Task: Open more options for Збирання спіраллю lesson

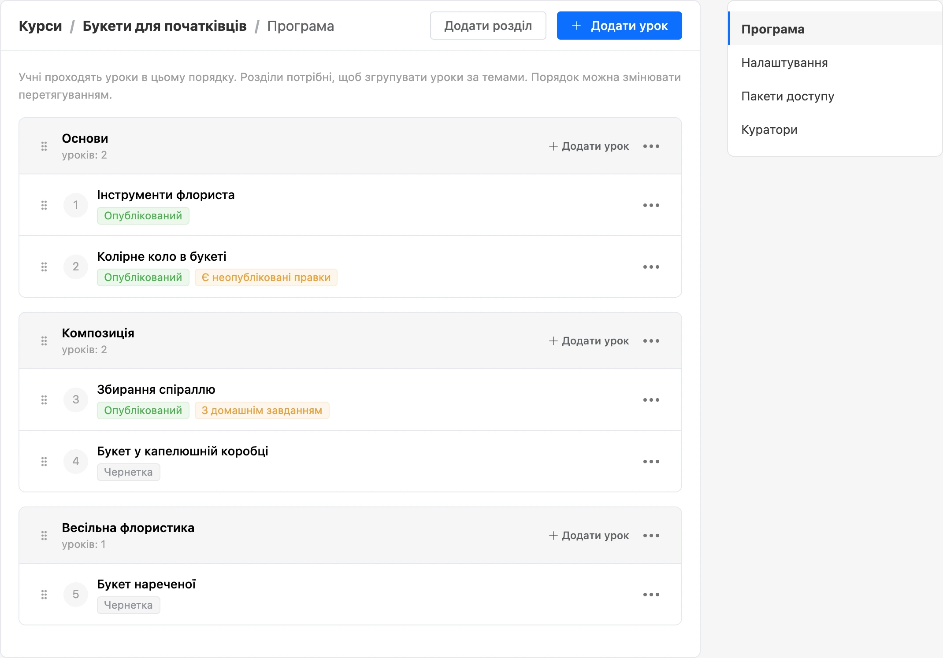Action: tap(651, 400)
